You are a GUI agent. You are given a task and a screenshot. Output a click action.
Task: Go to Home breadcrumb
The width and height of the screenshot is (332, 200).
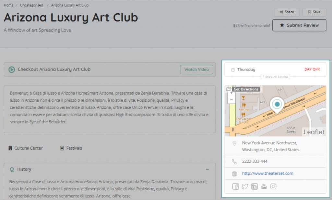tap(8, 5)
